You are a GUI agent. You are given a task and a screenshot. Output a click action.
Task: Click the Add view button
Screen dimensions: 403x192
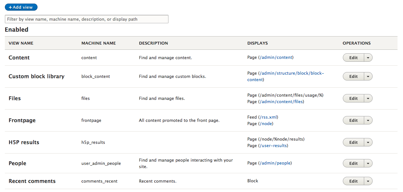[x=21, y=7]
